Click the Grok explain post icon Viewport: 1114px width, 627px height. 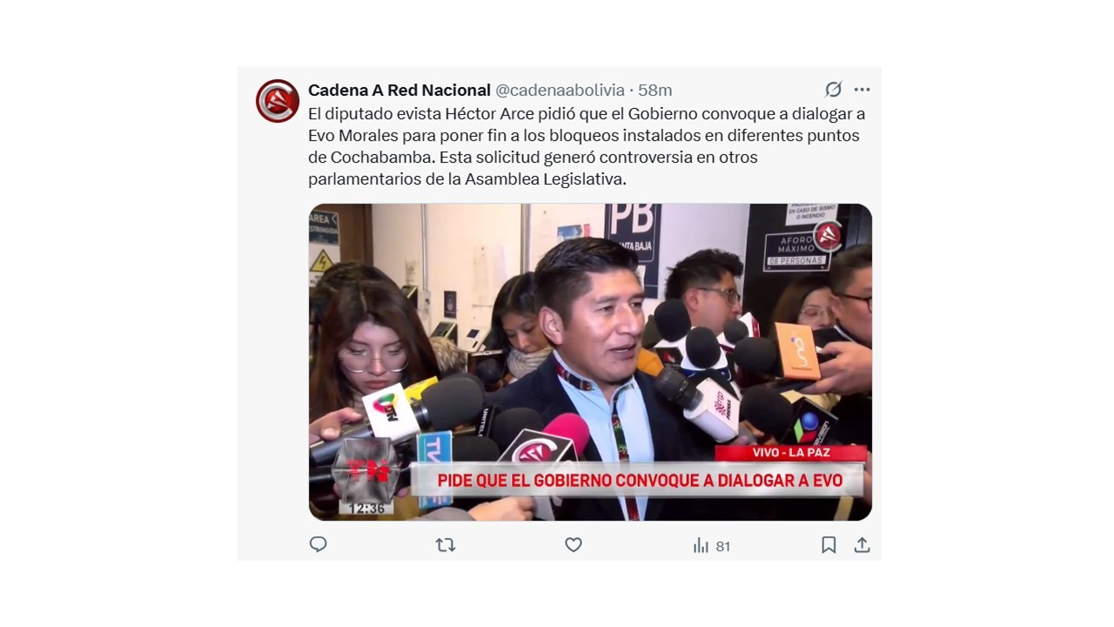pos(833,90)
